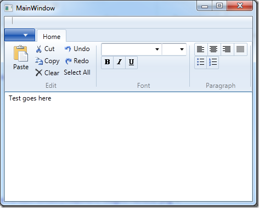Redo the last undone action
Image resolution: width=259 pixels, height=208 pixels.
coord(77,61)
